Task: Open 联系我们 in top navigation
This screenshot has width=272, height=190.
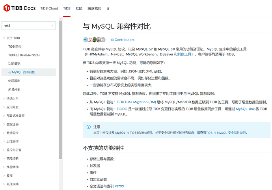Action: pos(94,8)
